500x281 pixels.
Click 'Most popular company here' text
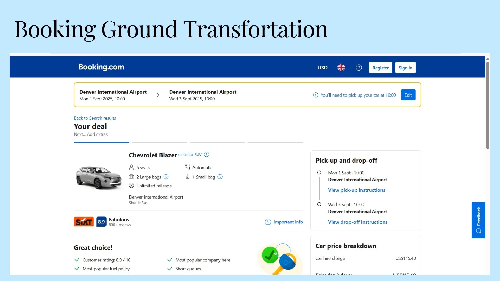203,260
